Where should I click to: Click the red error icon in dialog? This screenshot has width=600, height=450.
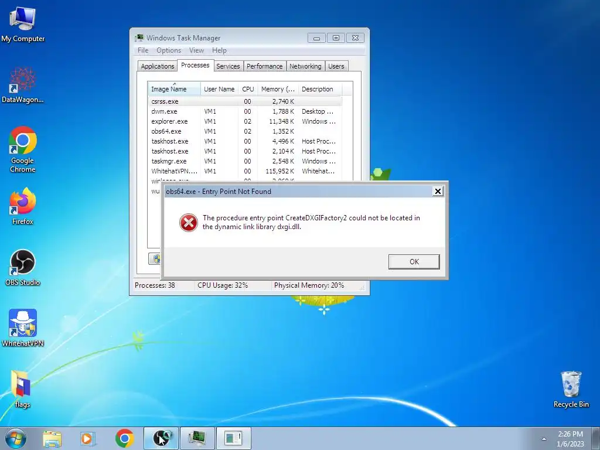(x=189, y=222)
